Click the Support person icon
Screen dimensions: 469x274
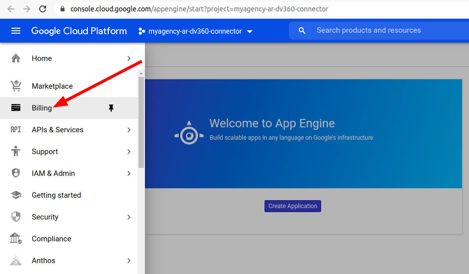point(16,151)
